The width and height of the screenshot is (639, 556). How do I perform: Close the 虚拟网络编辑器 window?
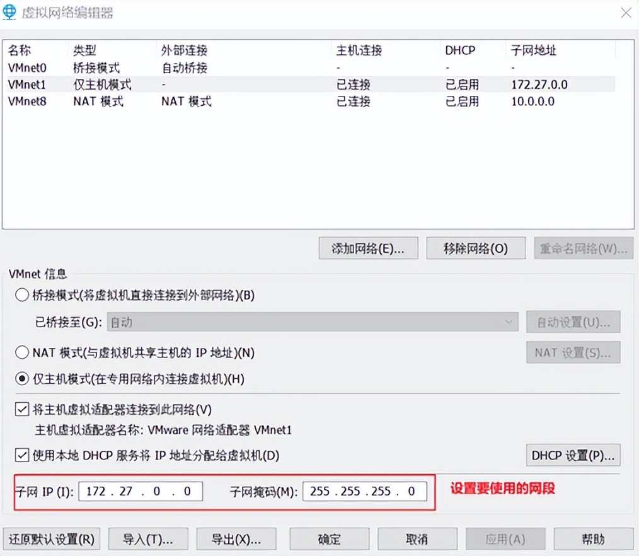626,13
